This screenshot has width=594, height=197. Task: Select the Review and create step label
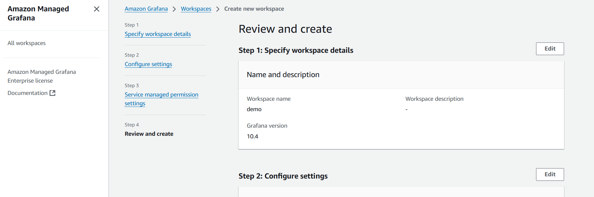(x=149, y=134)
